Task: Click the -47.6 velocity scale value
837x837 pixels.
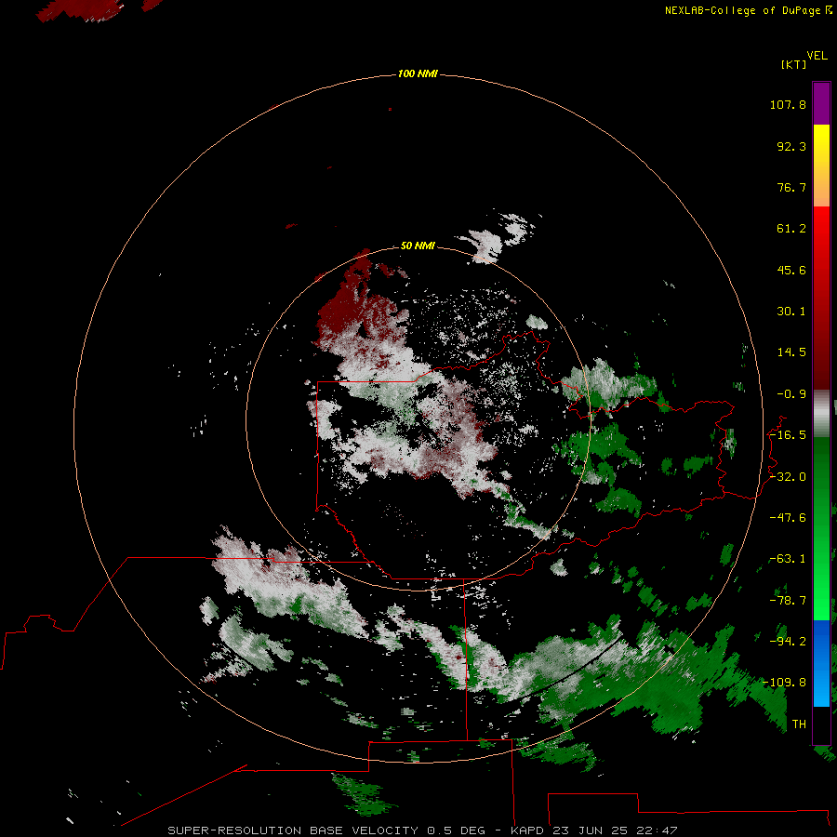Action: pos(788,518)
